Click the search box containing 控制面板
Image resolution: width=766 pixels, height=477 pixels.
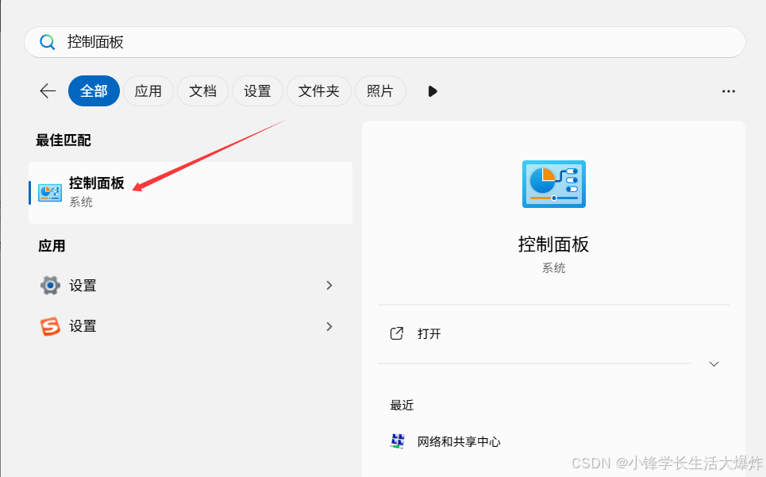click(384, 42)
